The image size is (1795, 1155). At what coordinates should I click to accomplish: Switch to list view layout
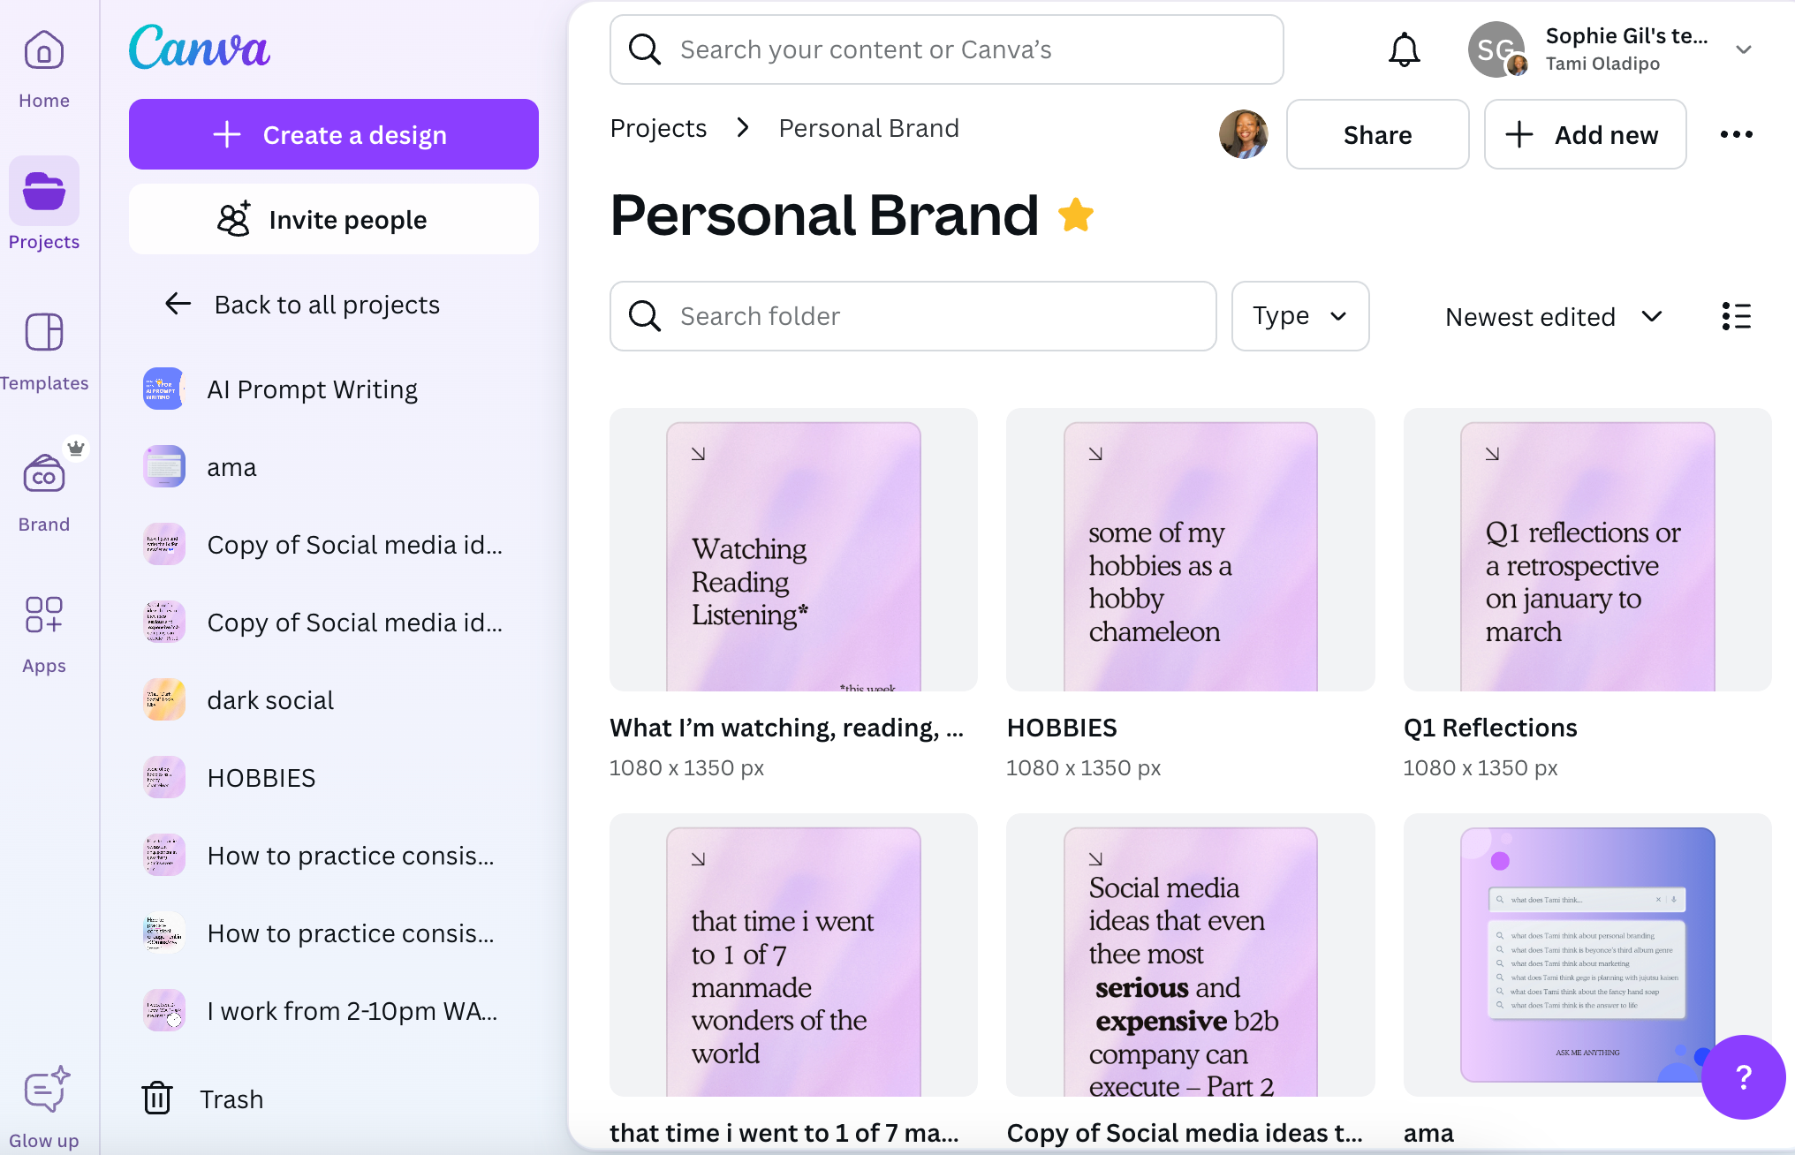(1736, 316)
